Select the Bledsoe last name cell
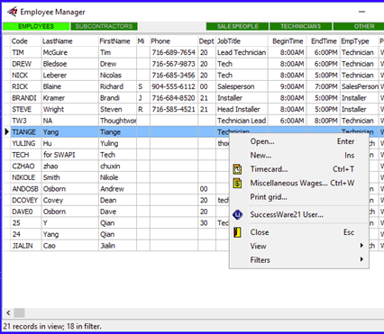Viewport: 384px width, 334px height. coord(69,64)
